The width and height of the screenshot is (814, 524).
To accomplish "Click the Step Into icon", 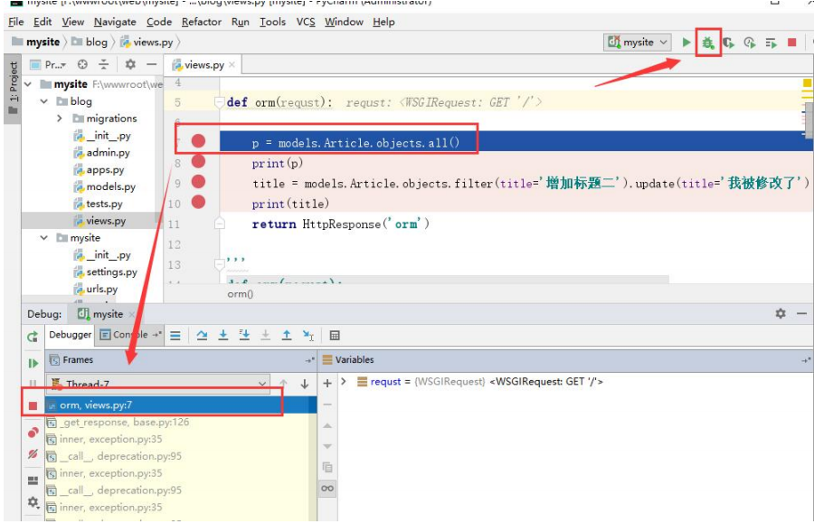I will point(223,336).
